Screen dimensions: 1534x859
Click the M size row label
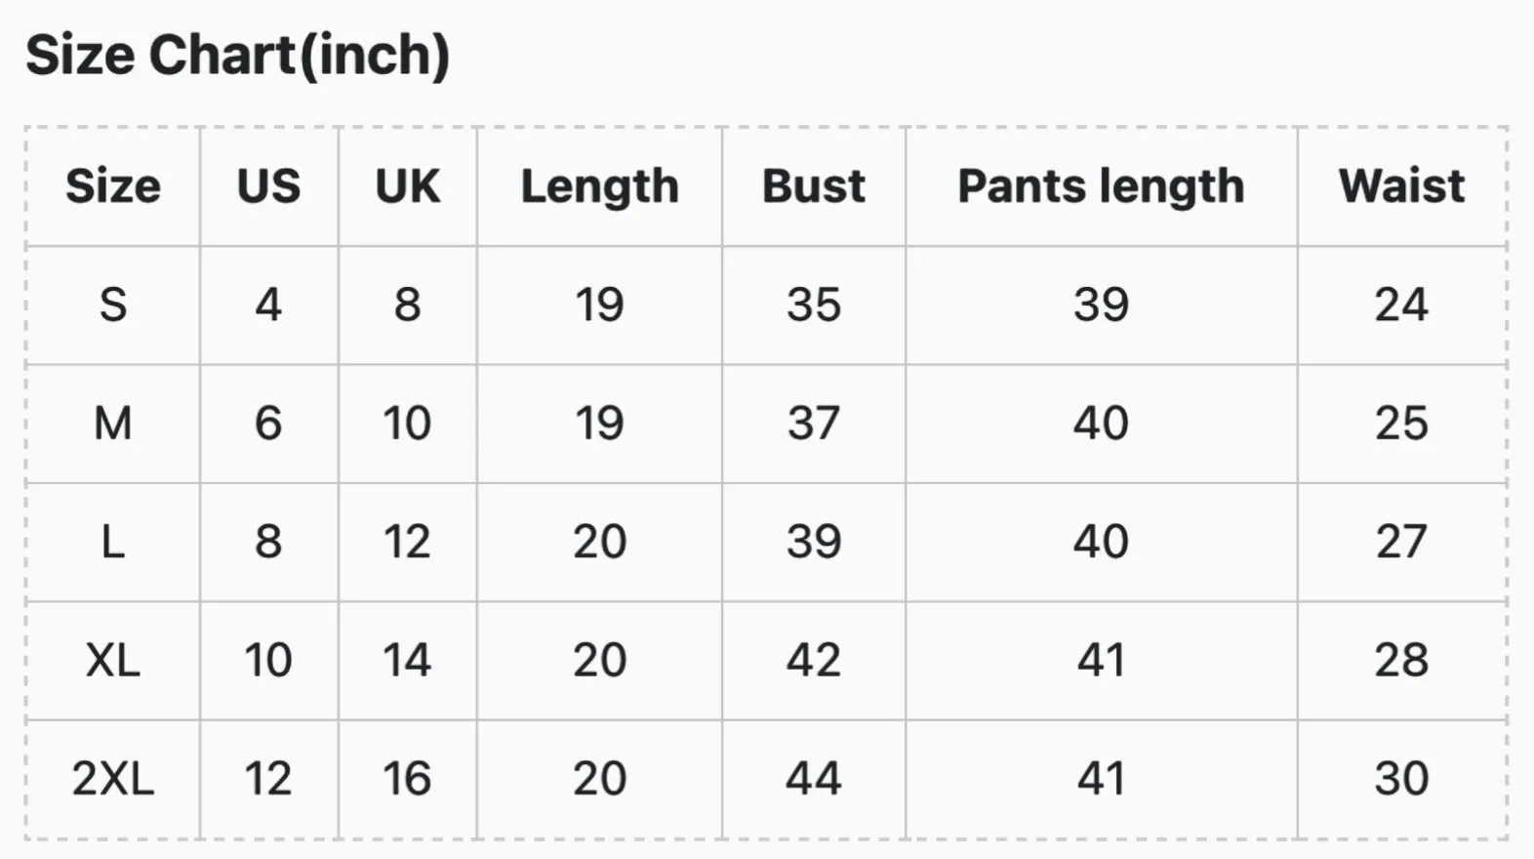coord(113,424)
